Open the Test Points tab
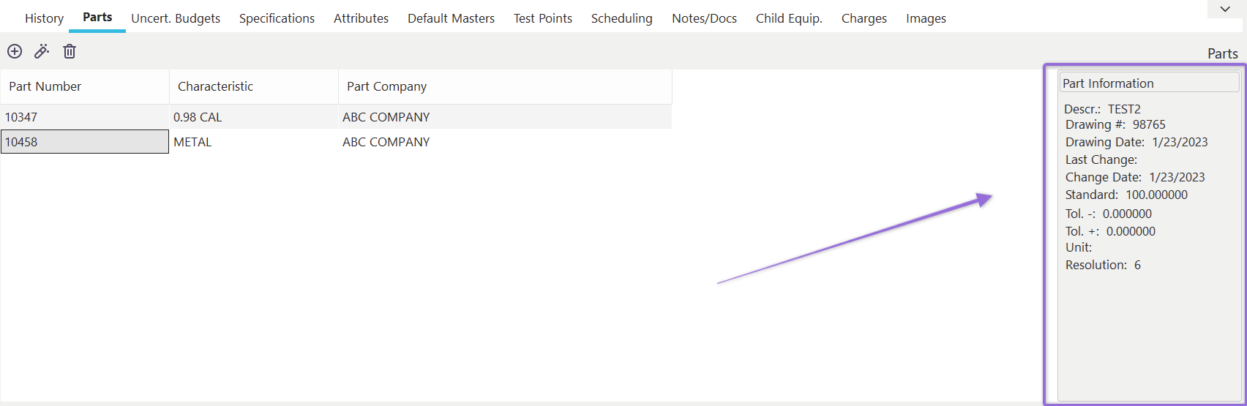 pyautogui.click(x=543, y=18)
